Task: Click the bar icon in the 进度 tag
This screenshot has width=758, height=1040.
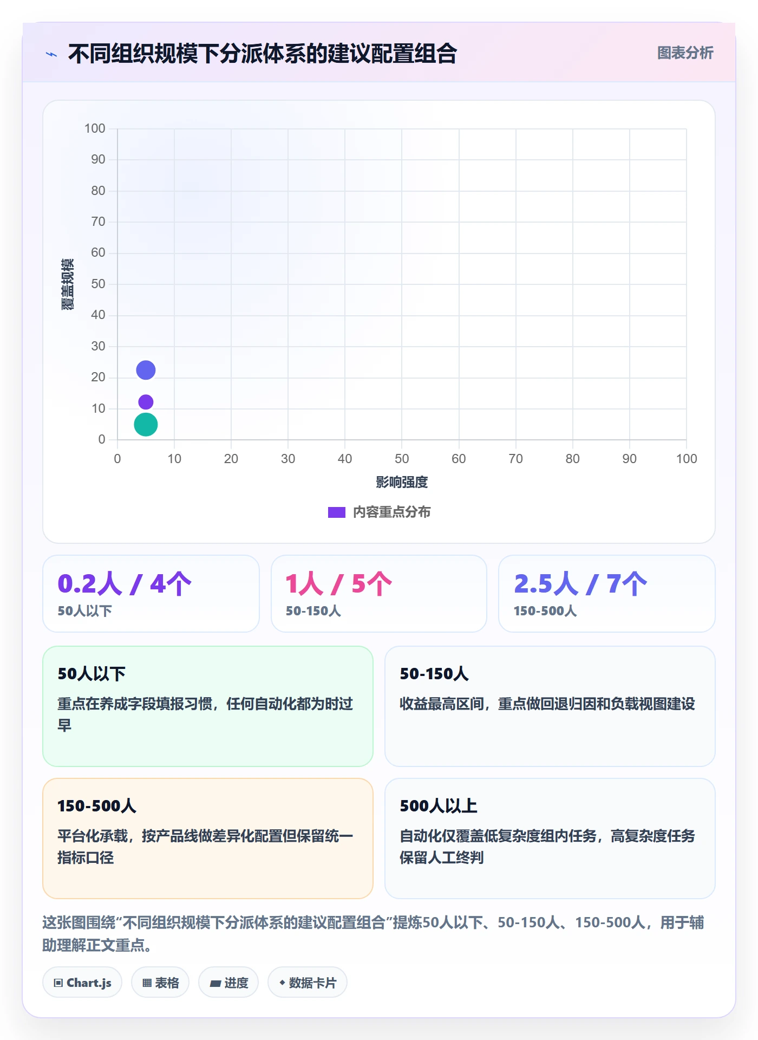Action: pyautogui.click(x=215, y=983)
